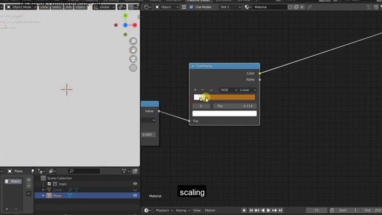Open the timeline Playback menu
382x215 pixels.
click(164, 210)
